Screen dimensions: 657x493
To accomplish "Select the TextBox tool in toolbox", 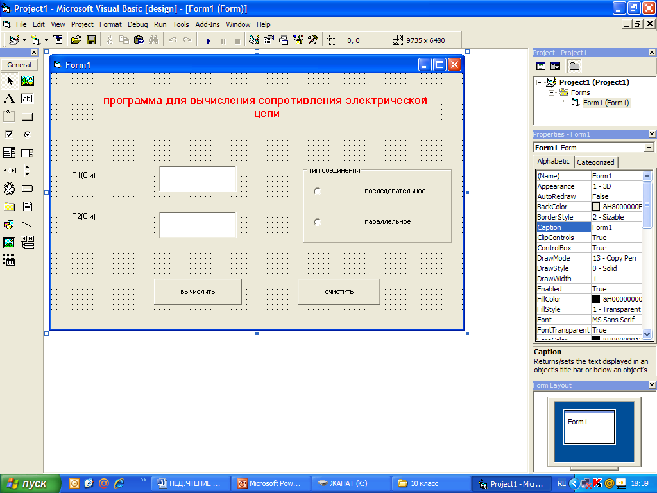I will pyautogui.click(x=27, y=98).
